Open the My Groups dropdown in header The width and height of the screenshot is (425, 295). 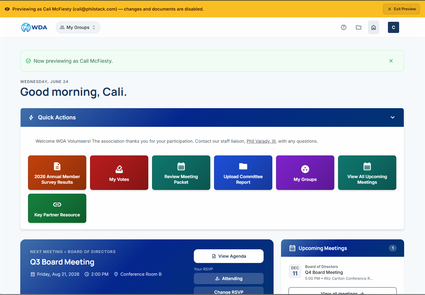[x=78, y=27]
